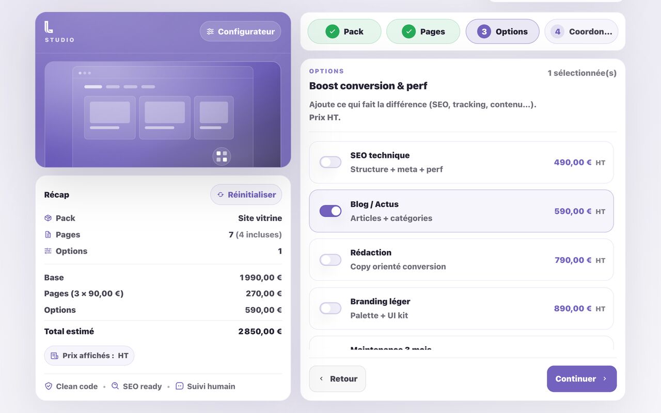This screenshot has width=661, height=413.
Task: Click the L Studio logo
Action: click(59, 31)
